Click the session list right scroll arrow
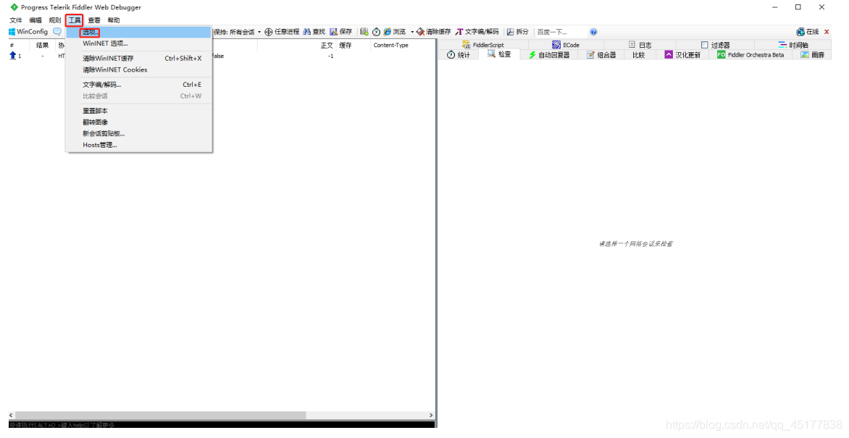 tap(431, 416)
